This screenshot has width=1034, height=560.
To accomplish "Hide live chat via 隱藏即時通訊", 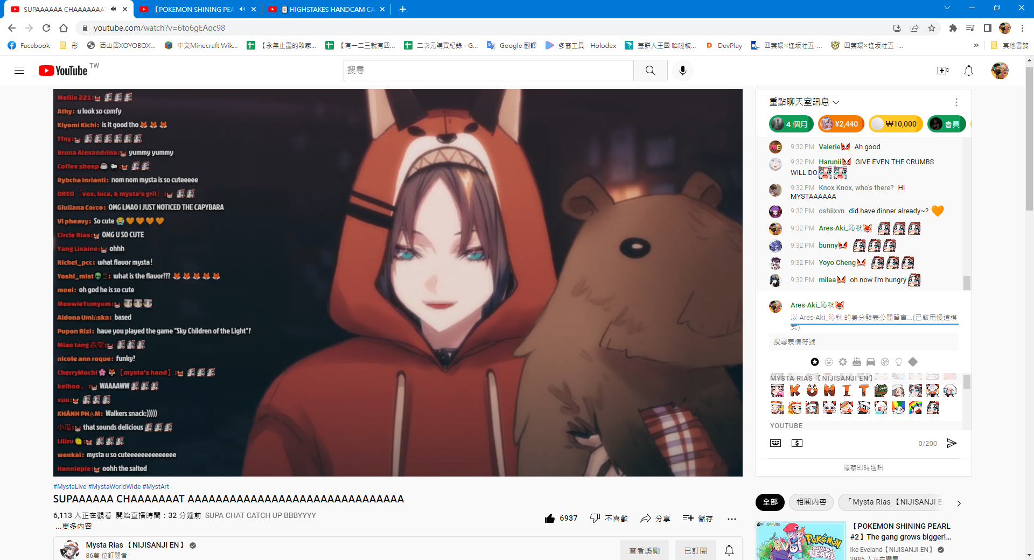I will (863, 467).
